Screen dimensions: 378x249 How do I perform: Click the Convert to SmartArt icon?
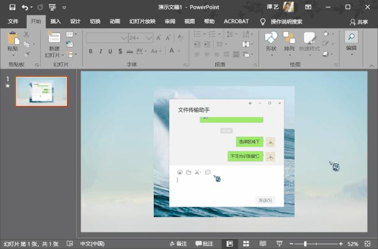(247, 54)
